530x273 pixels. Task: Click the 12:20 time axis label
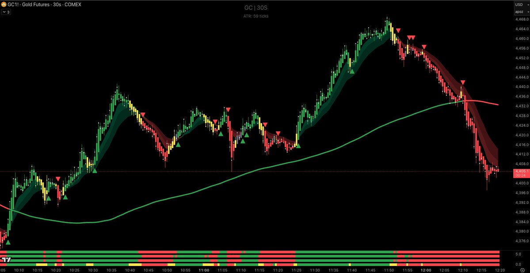coord(499,270)
